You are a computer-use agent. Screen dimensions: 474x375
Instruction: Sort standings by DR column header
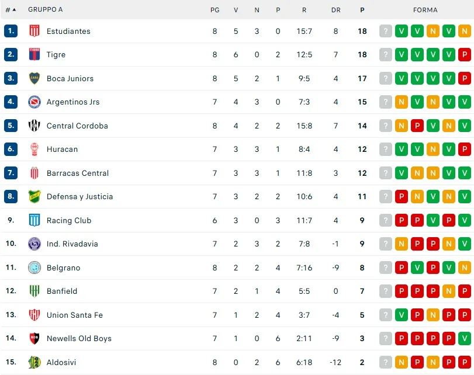335,10
